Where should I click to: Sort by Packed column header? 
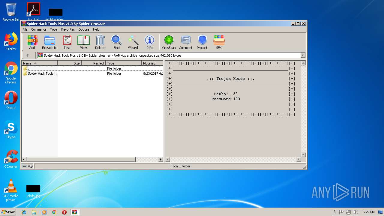[x=93, y=63]
